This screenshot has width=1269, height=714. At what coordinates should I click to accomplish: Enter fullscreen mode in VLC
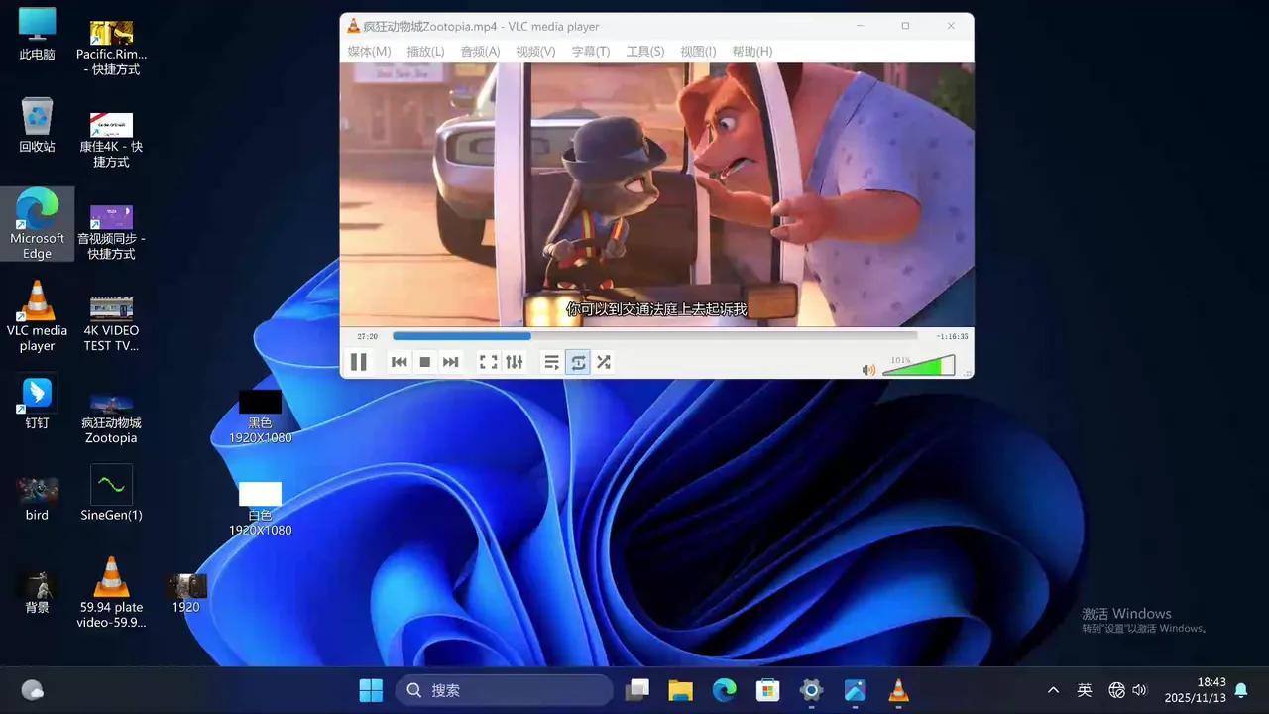(488, 362)
